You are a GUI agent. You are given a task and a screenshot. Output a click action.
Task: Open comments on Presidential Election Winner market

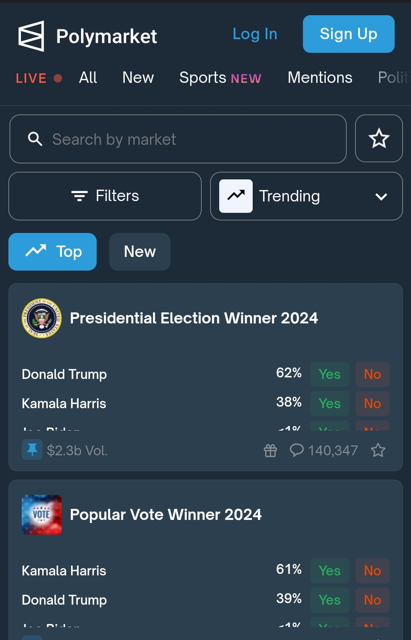point(323,450)
